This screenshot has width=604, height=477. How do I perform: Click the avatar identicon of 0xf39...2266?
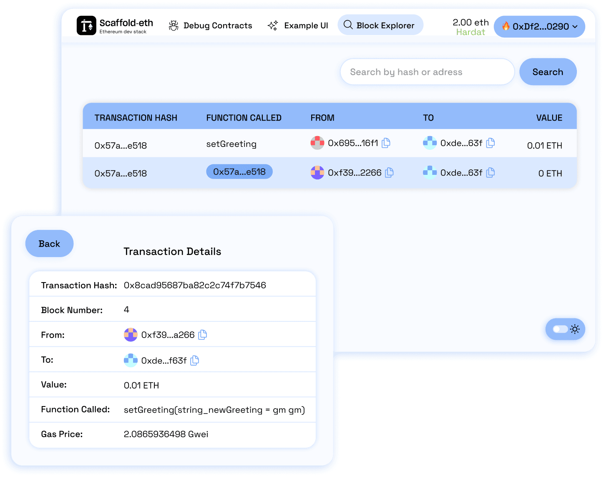[317, 172]
